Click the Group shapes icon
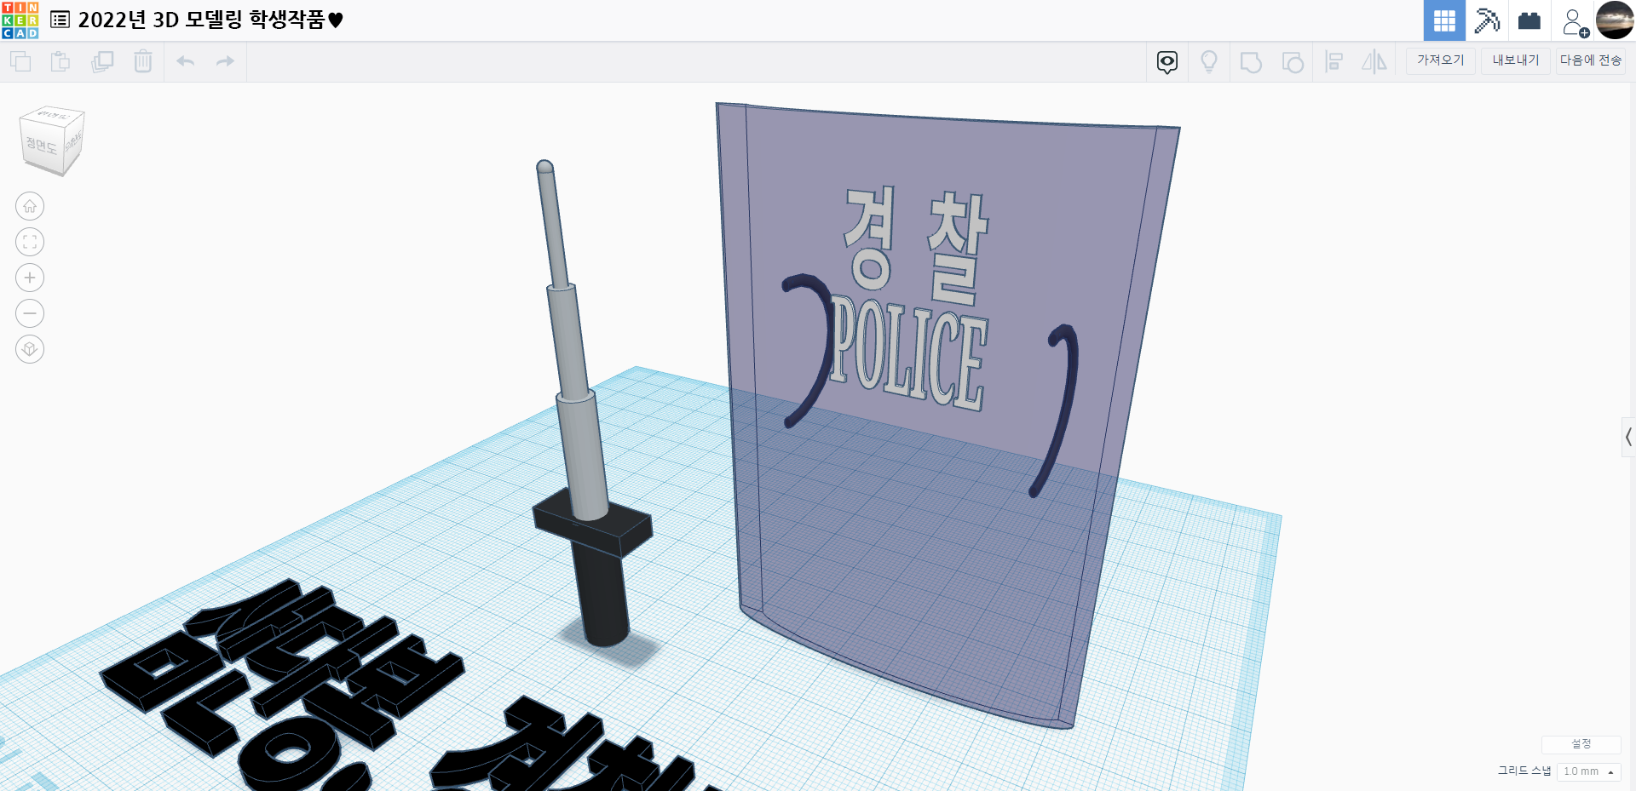 point(1251,62)
